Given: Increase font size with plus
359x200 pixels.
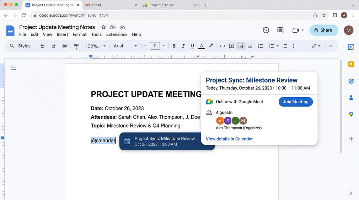Looking at the screenshot, I should (164, 46).
